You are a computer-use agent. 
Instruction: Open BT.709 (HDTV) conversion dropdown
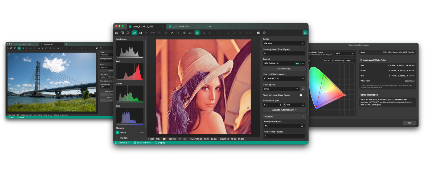click(284, 79)
